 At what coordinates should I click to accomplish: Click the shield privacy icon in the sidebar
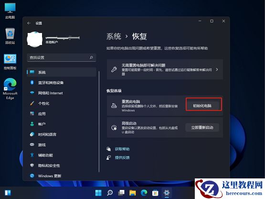(x=32, y=166)
